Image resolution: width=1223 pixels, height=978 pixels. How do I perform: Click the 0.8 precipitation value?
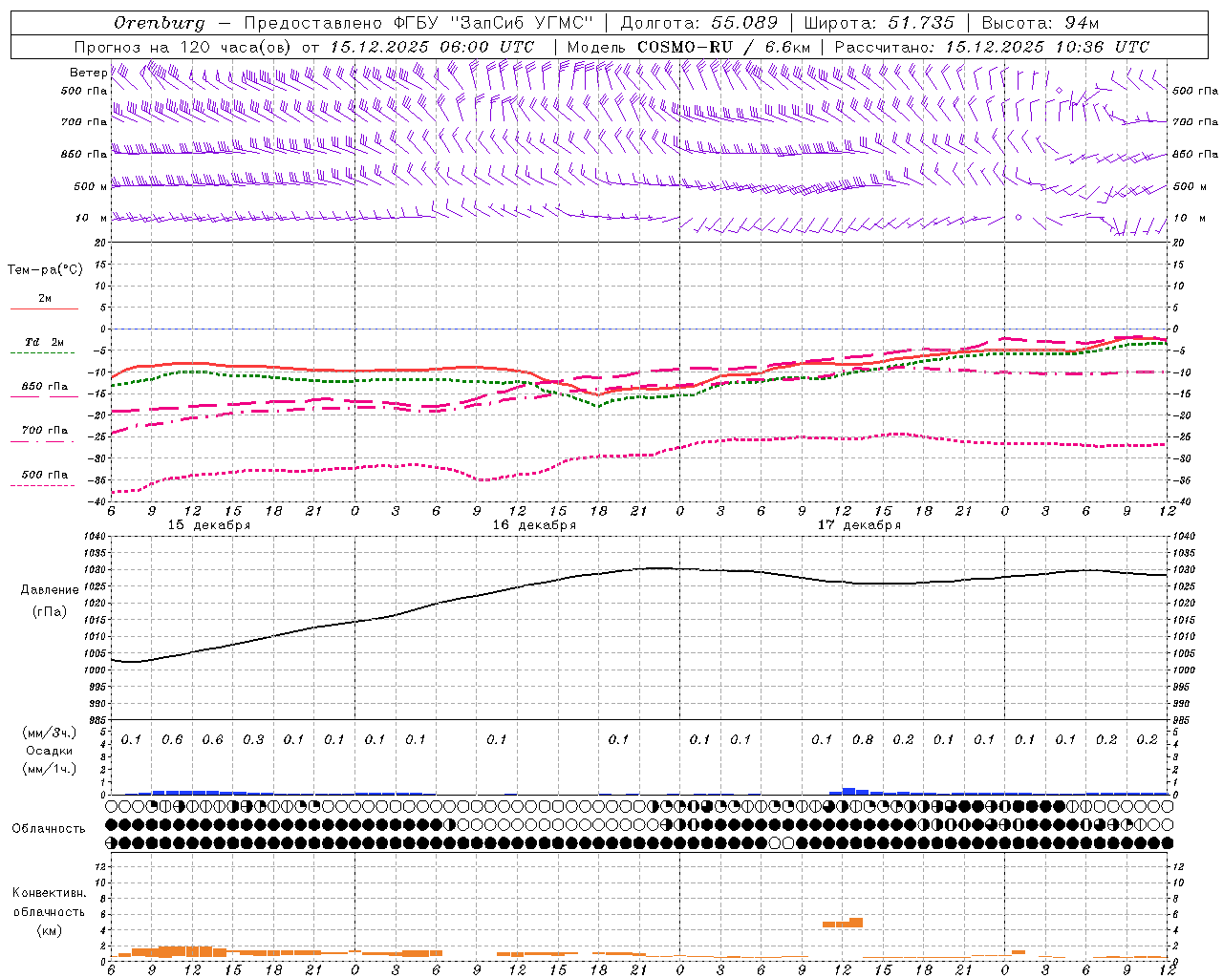click(x=863, y=740)
